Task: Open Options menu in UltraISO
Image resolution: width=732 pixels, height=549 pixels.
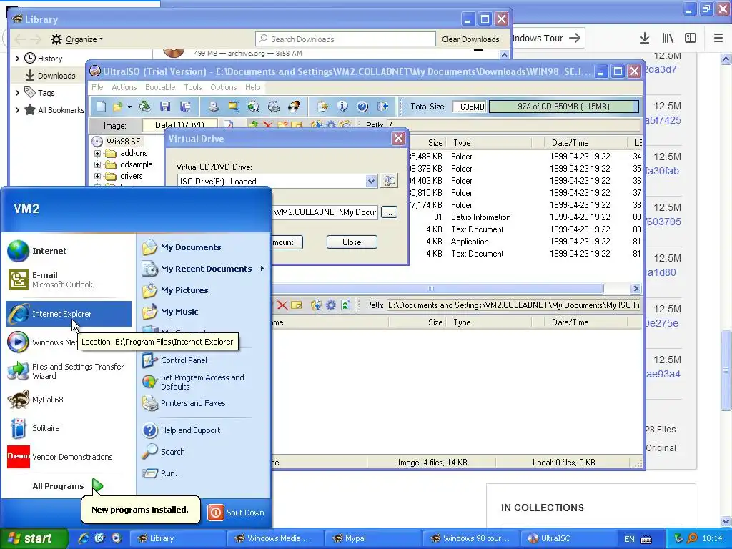Action: pos(224,87)
